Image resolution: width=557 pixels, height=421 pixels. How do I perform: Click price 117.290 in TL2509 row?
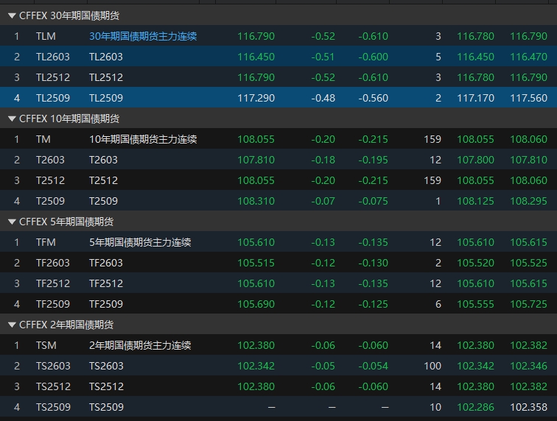pyautogui.click(x=256, y=98)
